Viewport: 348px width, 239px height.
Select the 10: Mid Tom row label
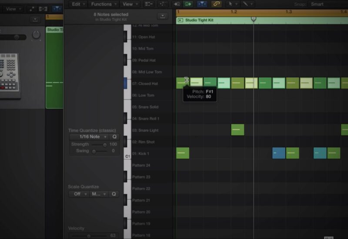point(143,49)
